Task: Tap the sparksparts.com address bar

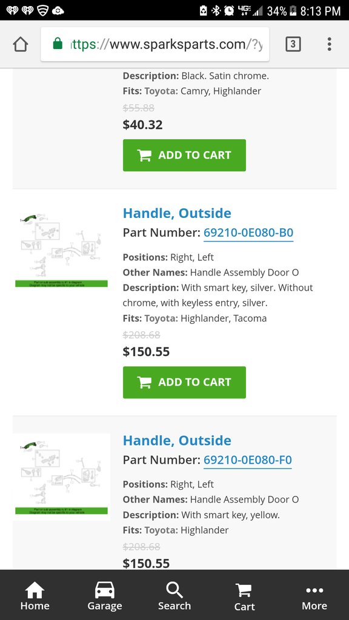Action: [155, 44]
